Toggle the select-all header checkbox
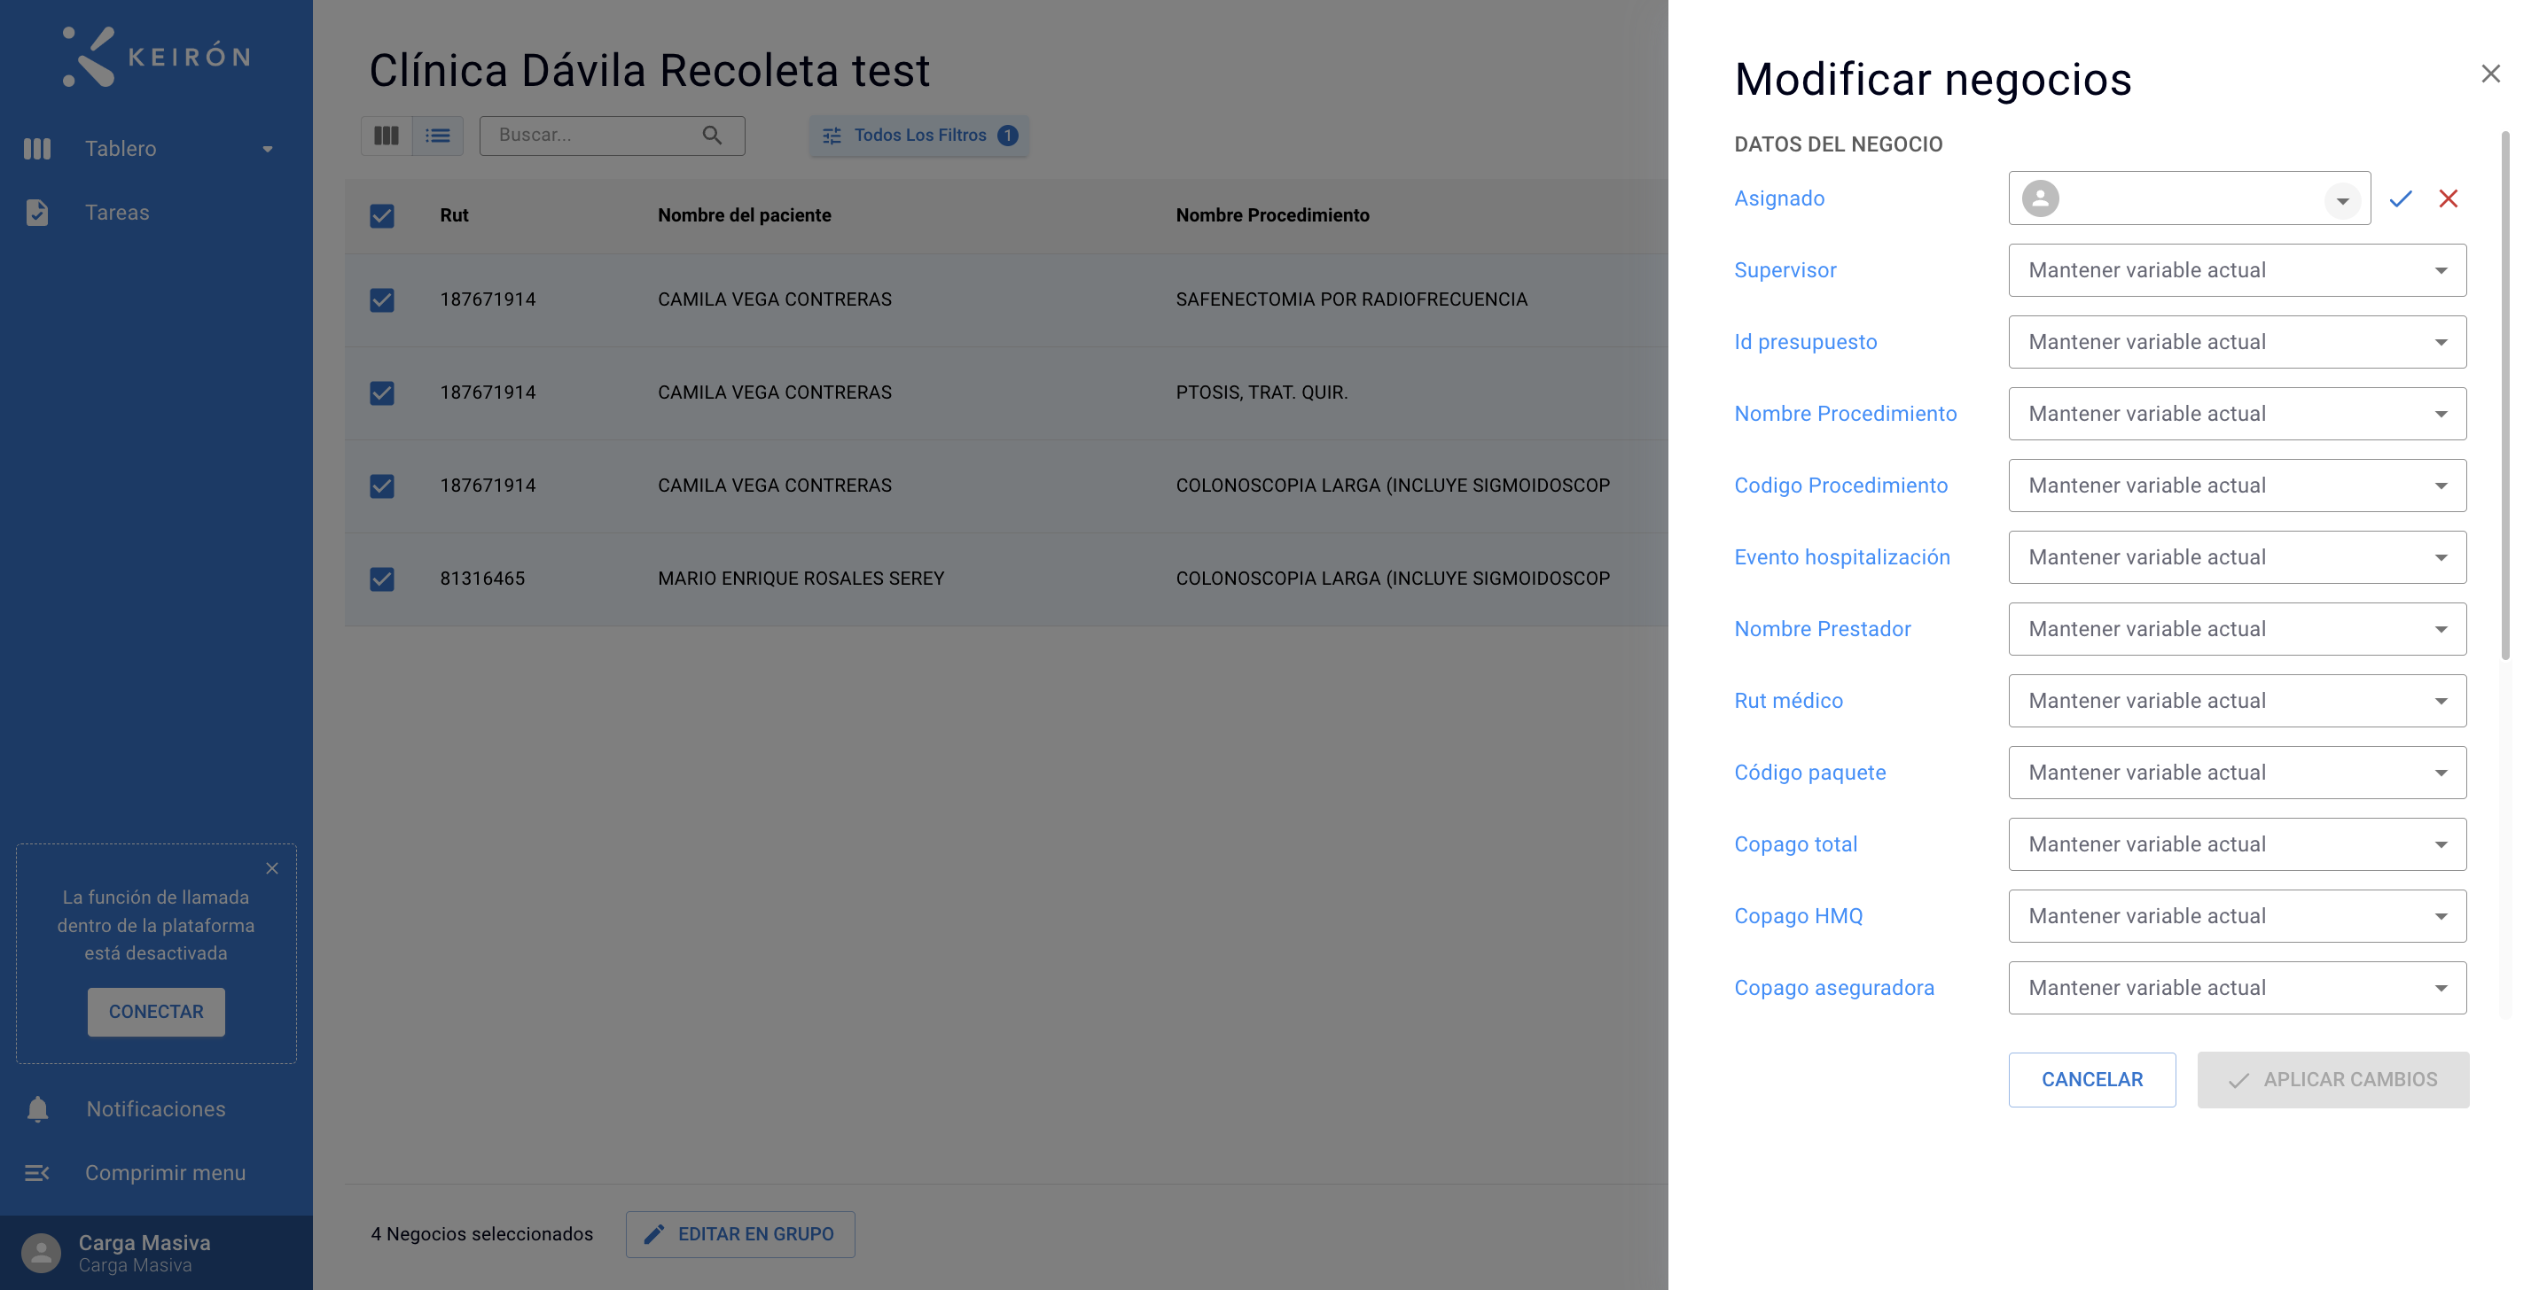Viewport: 2539px width, 1290px height. click(x=381, y=215)
